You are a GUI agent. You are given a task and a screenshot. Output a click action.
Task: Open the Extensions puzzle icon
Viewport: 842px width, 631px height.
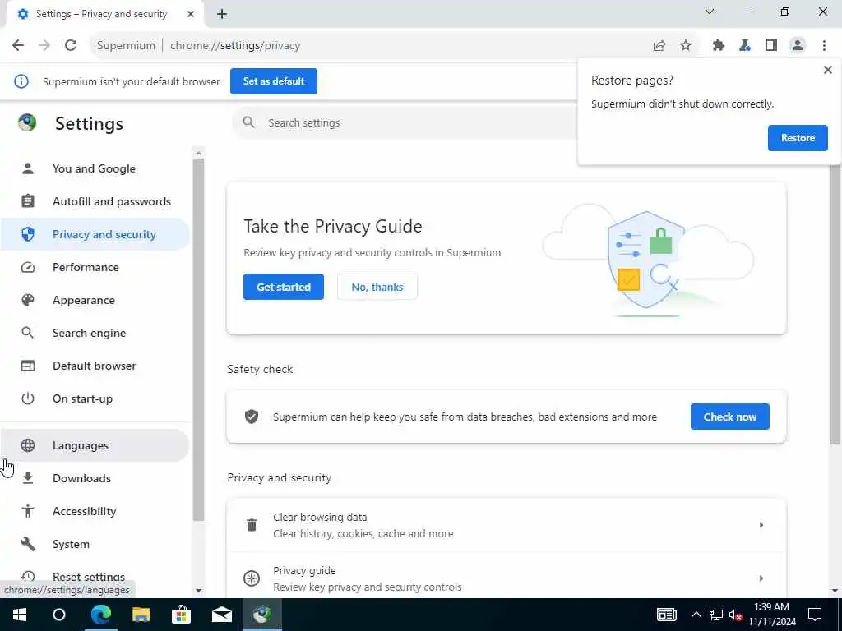point(719,46)
